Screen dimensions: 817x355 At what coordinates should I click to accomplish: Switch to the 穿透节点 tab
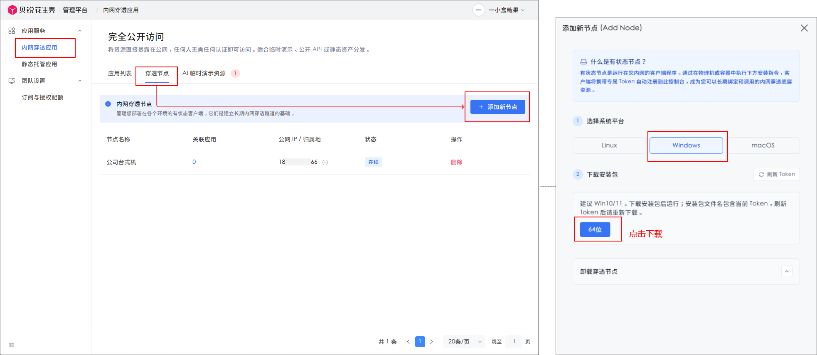pos(157,73)
